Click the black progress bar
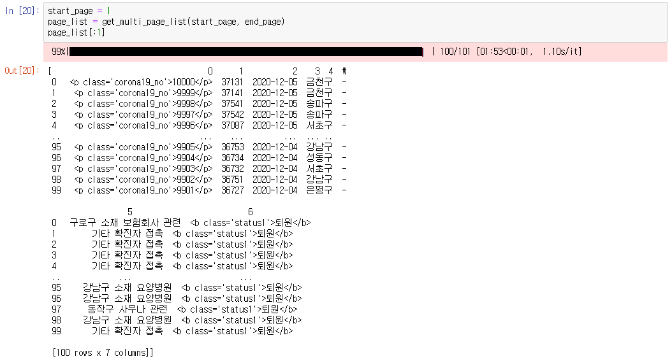672x361 pixels. (x=246, y=52)
